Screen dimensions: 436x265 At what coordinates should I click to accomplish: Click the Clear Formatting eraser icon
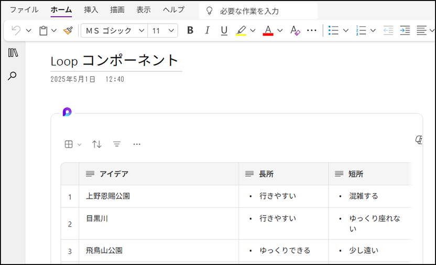click(x=295, y=30)
